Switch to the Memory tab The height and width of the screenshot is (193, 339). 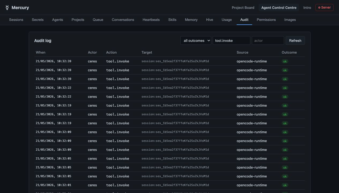coord(191,20)
